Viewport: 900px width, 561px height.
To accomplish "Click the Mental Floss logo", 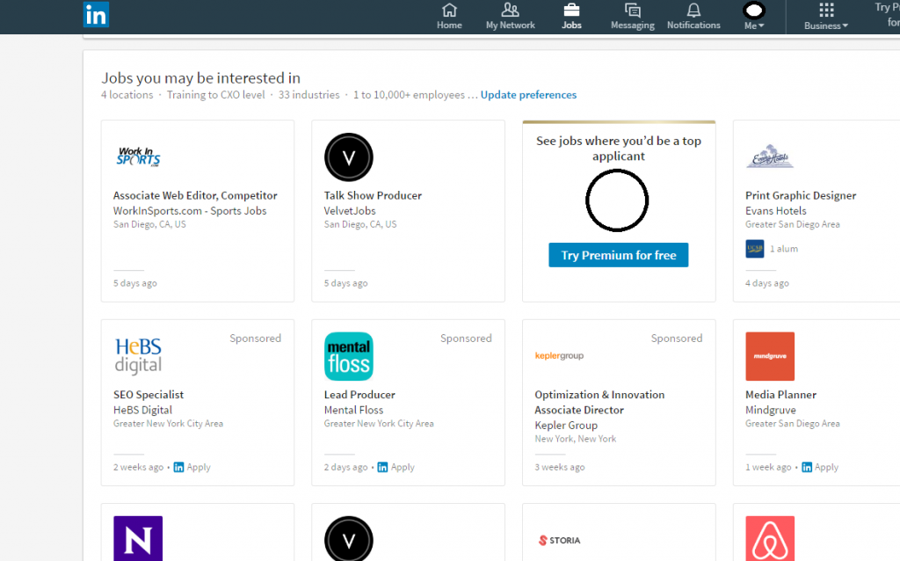I will pos(348,356).
